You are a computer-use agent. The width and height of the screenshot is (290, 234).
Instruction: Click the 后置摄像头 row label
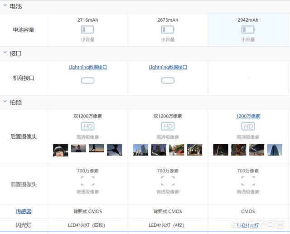click(x=24, y=136)
